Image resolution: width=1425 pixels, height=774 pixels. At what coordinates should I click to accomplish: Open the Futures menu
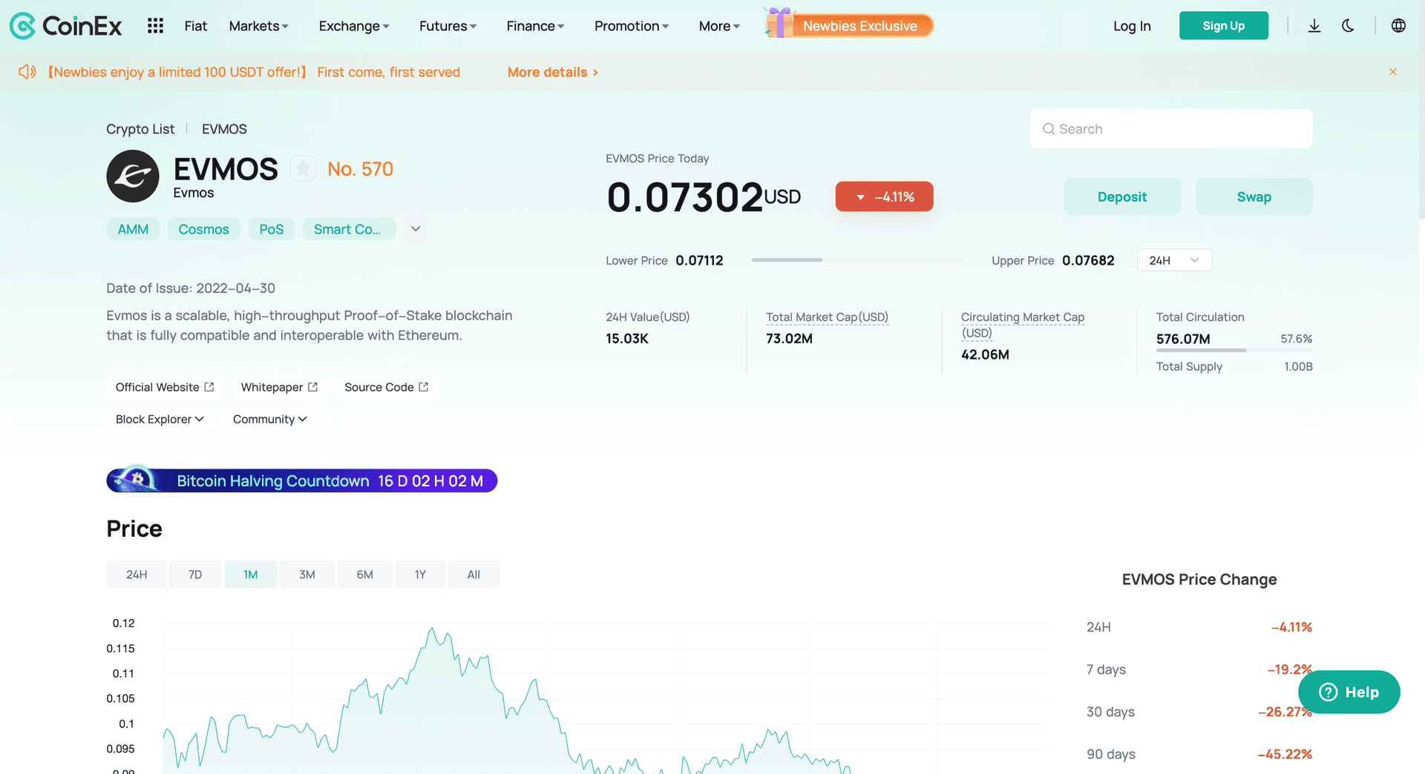click(x=448, y=26)
